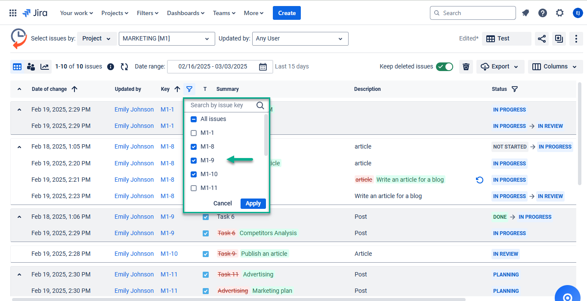Uncheck the M1-9 issue checkbox
This screenshot has height=301, width=587.
click(194, 161)
